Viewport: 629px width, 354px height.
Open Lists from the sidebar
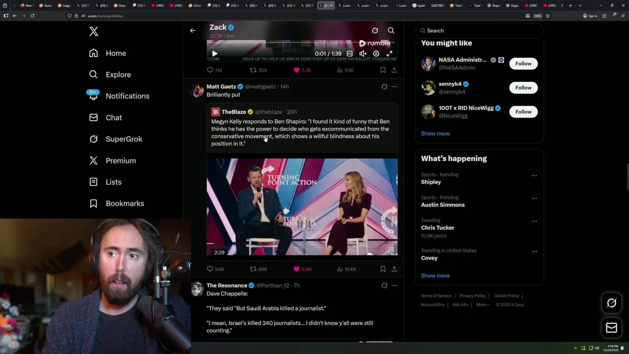(x=105, y=182)
